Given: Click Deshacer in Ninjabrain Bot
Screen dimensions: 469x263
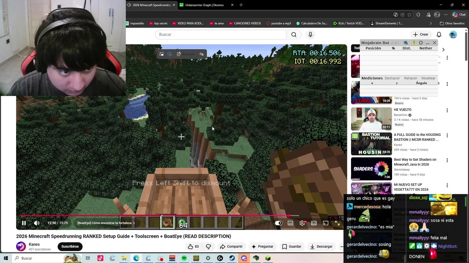Looking at the screenshot, I should tap(392, 78).
